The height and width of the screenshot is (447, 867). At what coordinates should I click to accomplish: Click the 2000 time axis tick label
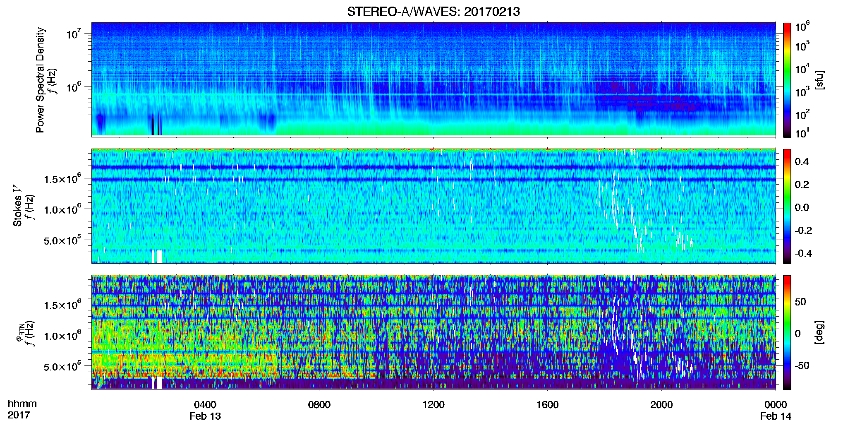tap(661, 405)
